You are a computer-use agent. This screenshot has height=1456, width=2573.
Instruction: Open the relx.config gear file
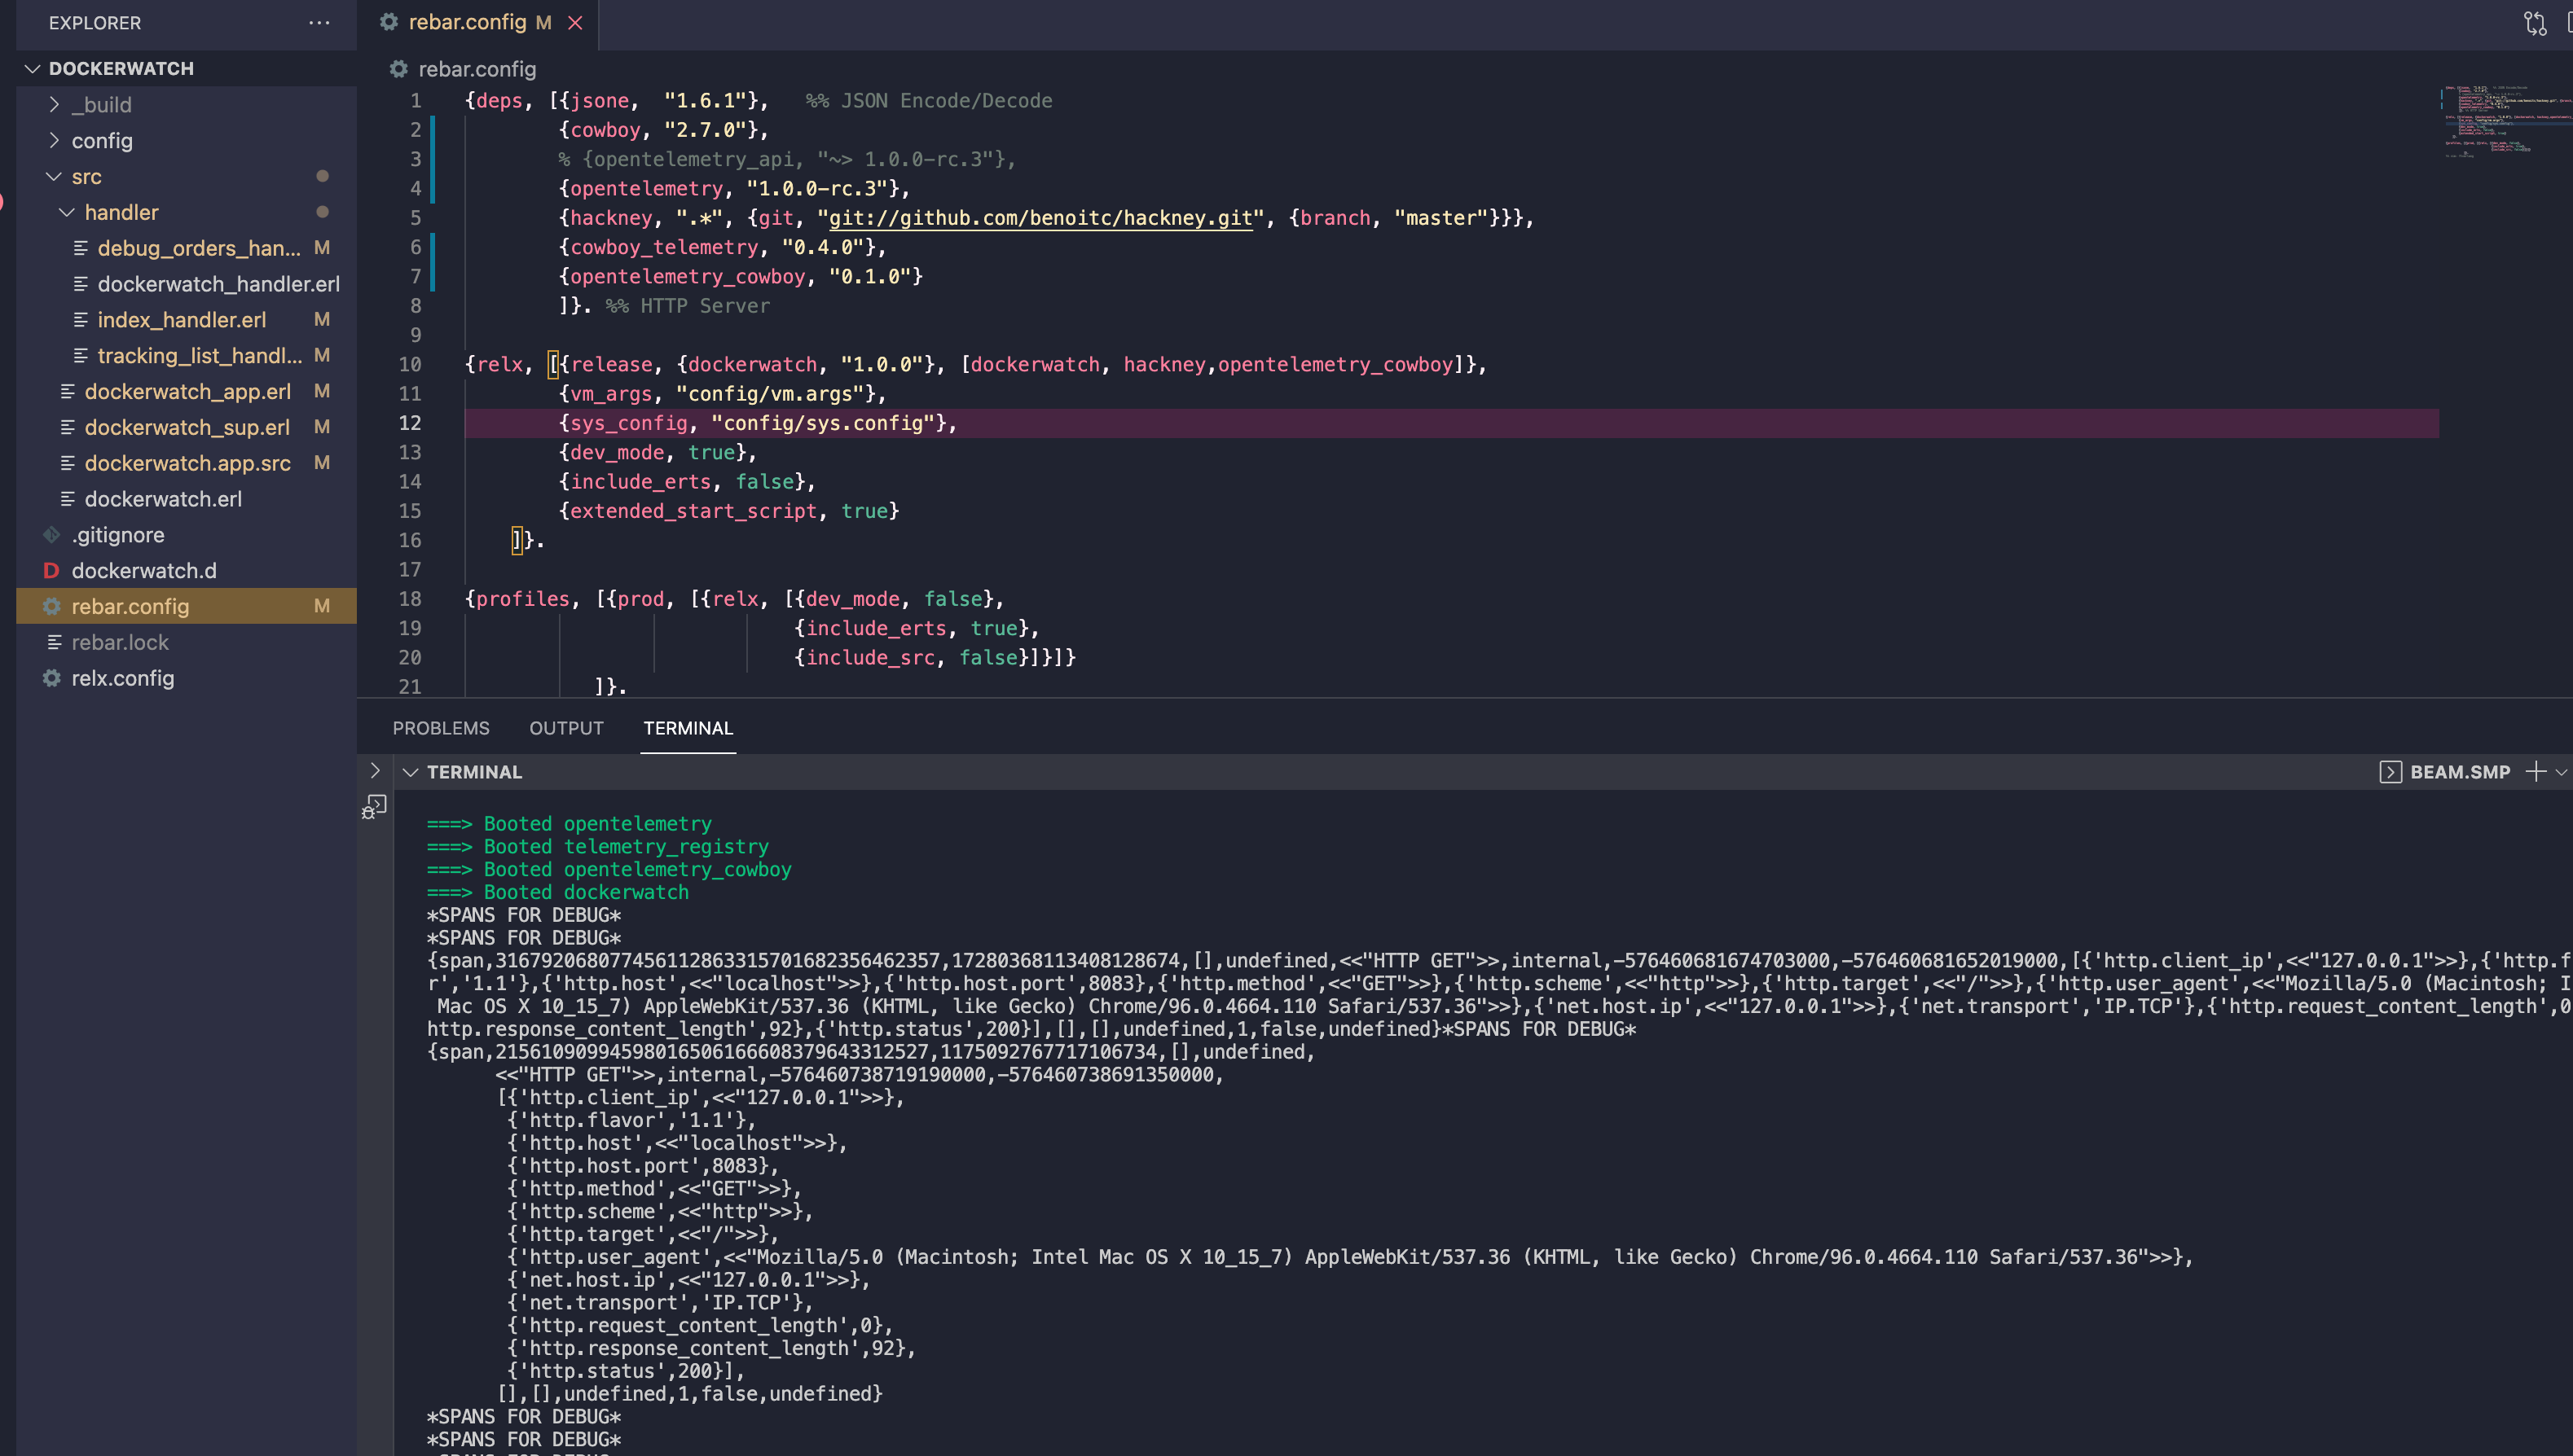coord(122,678)
